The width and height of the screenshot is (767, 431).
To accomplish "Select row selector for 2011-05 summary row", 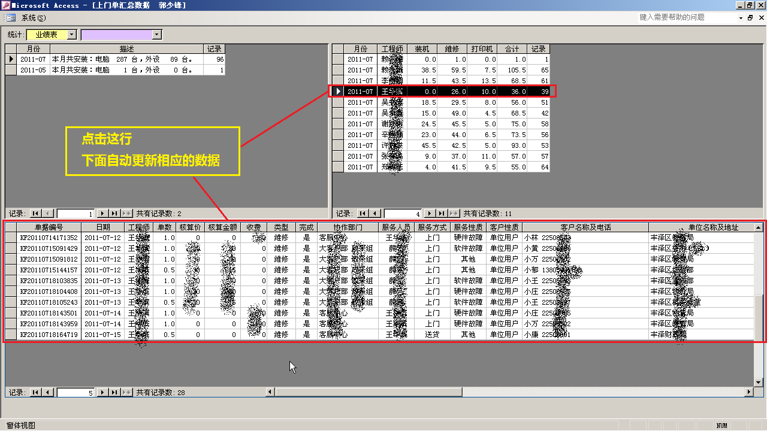I will [11, 70].
